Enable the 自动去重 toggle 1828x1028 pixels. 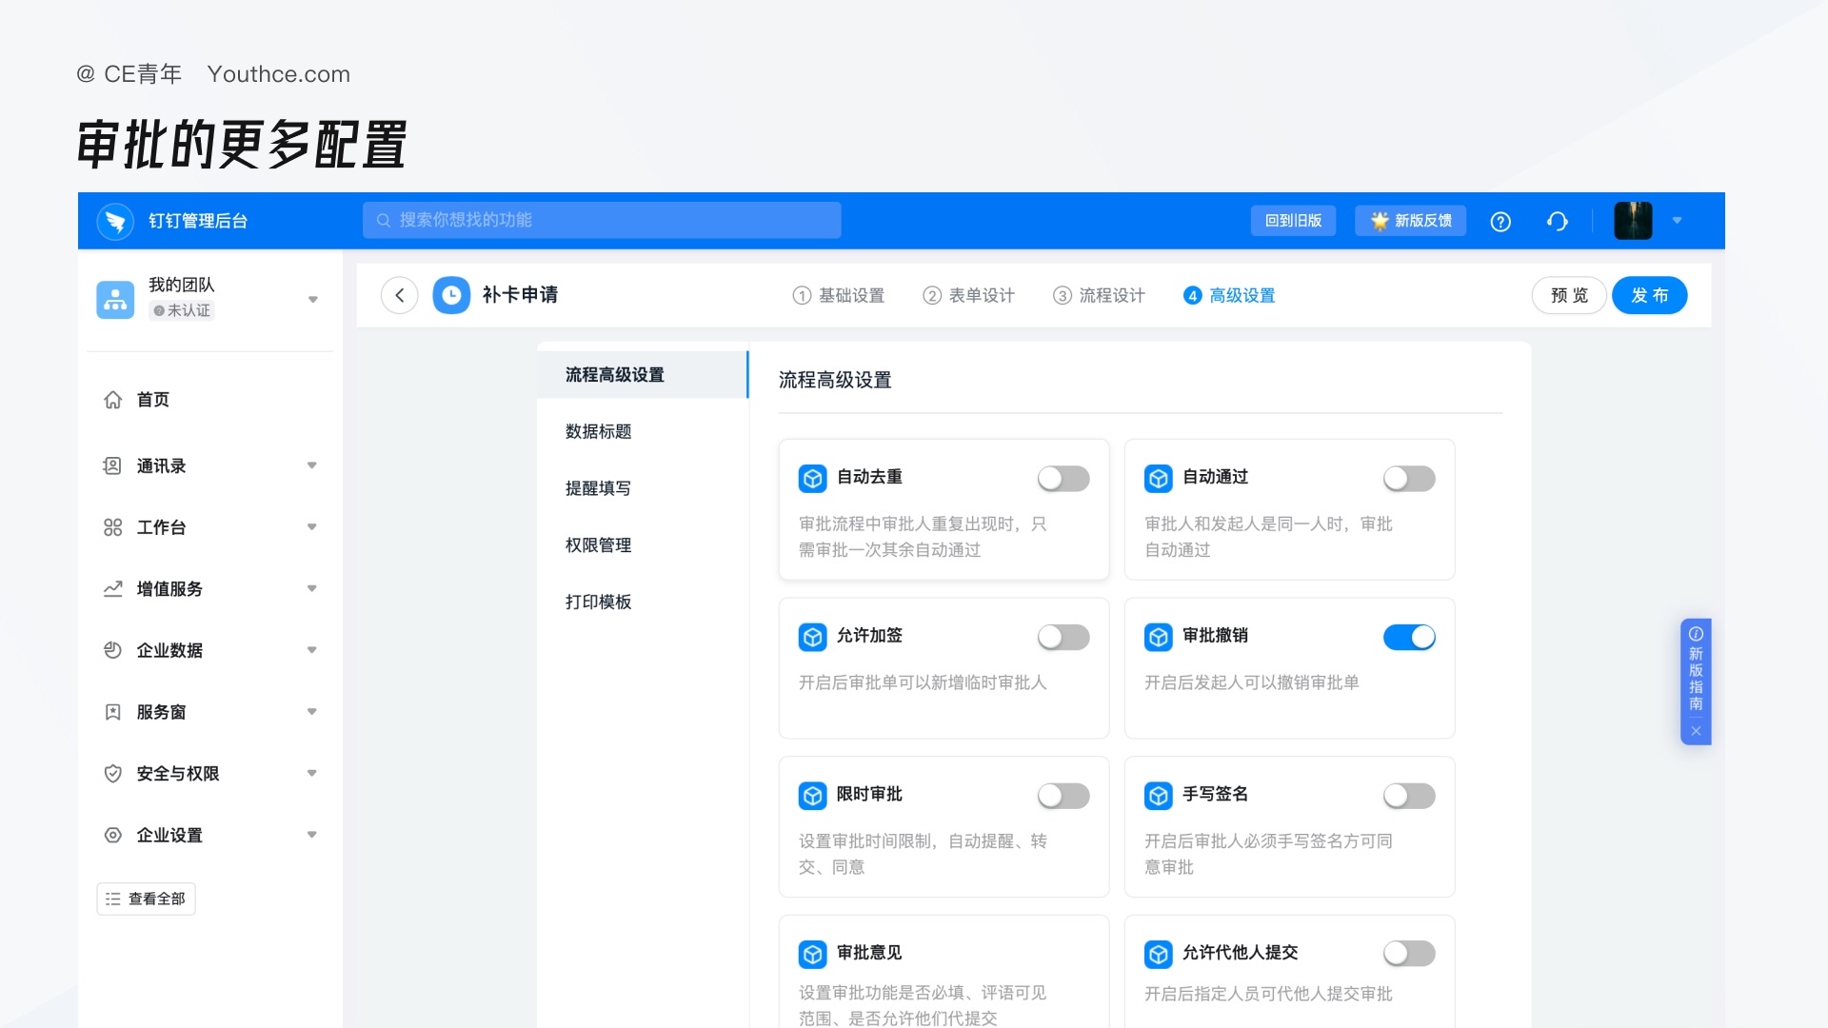pos(1063,479)
